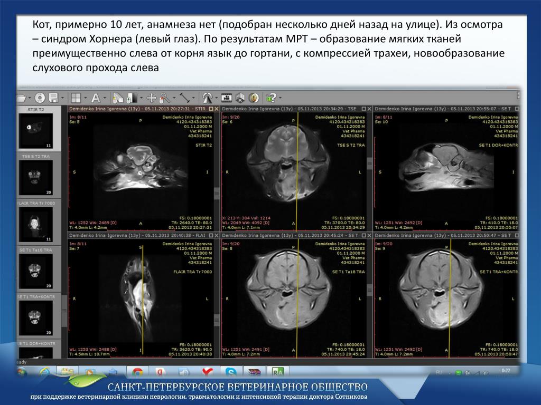Click the floppy disk export icon
This screenshot has height=405, width=541.
(x=53, y=98)
